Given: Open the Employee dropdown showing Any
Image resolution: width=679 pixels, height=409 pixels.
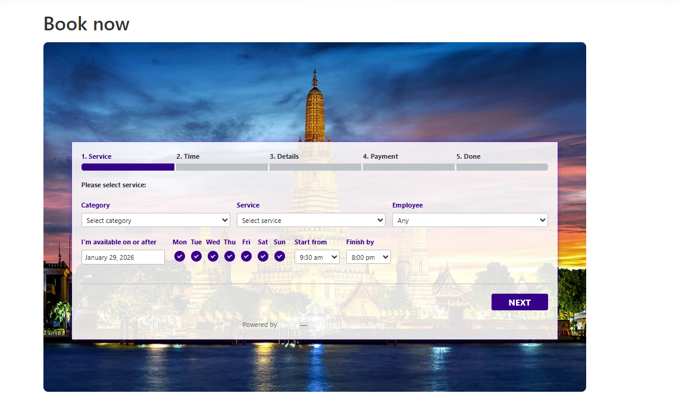Looking at the screenshot, I should [470, 221].
